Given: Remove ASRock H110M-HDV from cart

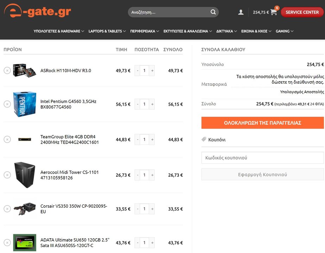Looking at the screenshot, I should coord(7,70).
